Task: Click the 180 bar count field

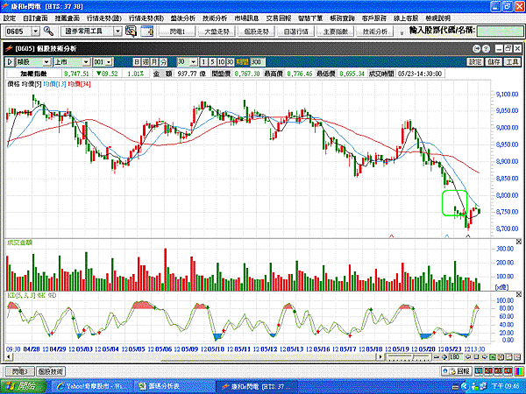Action: pyautogui.click(x=456, y=357)
